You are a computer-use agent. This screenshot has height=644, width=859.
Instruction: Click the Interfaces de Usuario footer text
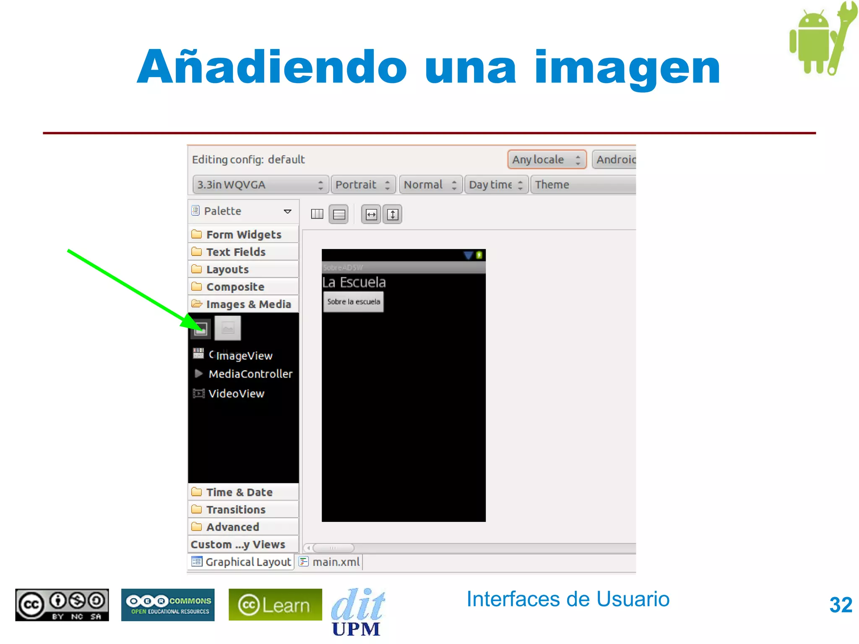568,599
